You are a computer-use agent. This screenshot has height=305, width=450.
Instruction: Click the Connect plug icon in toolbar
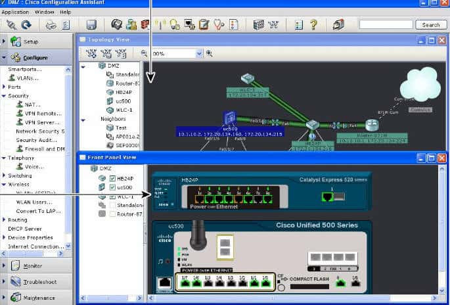[11, 25]
